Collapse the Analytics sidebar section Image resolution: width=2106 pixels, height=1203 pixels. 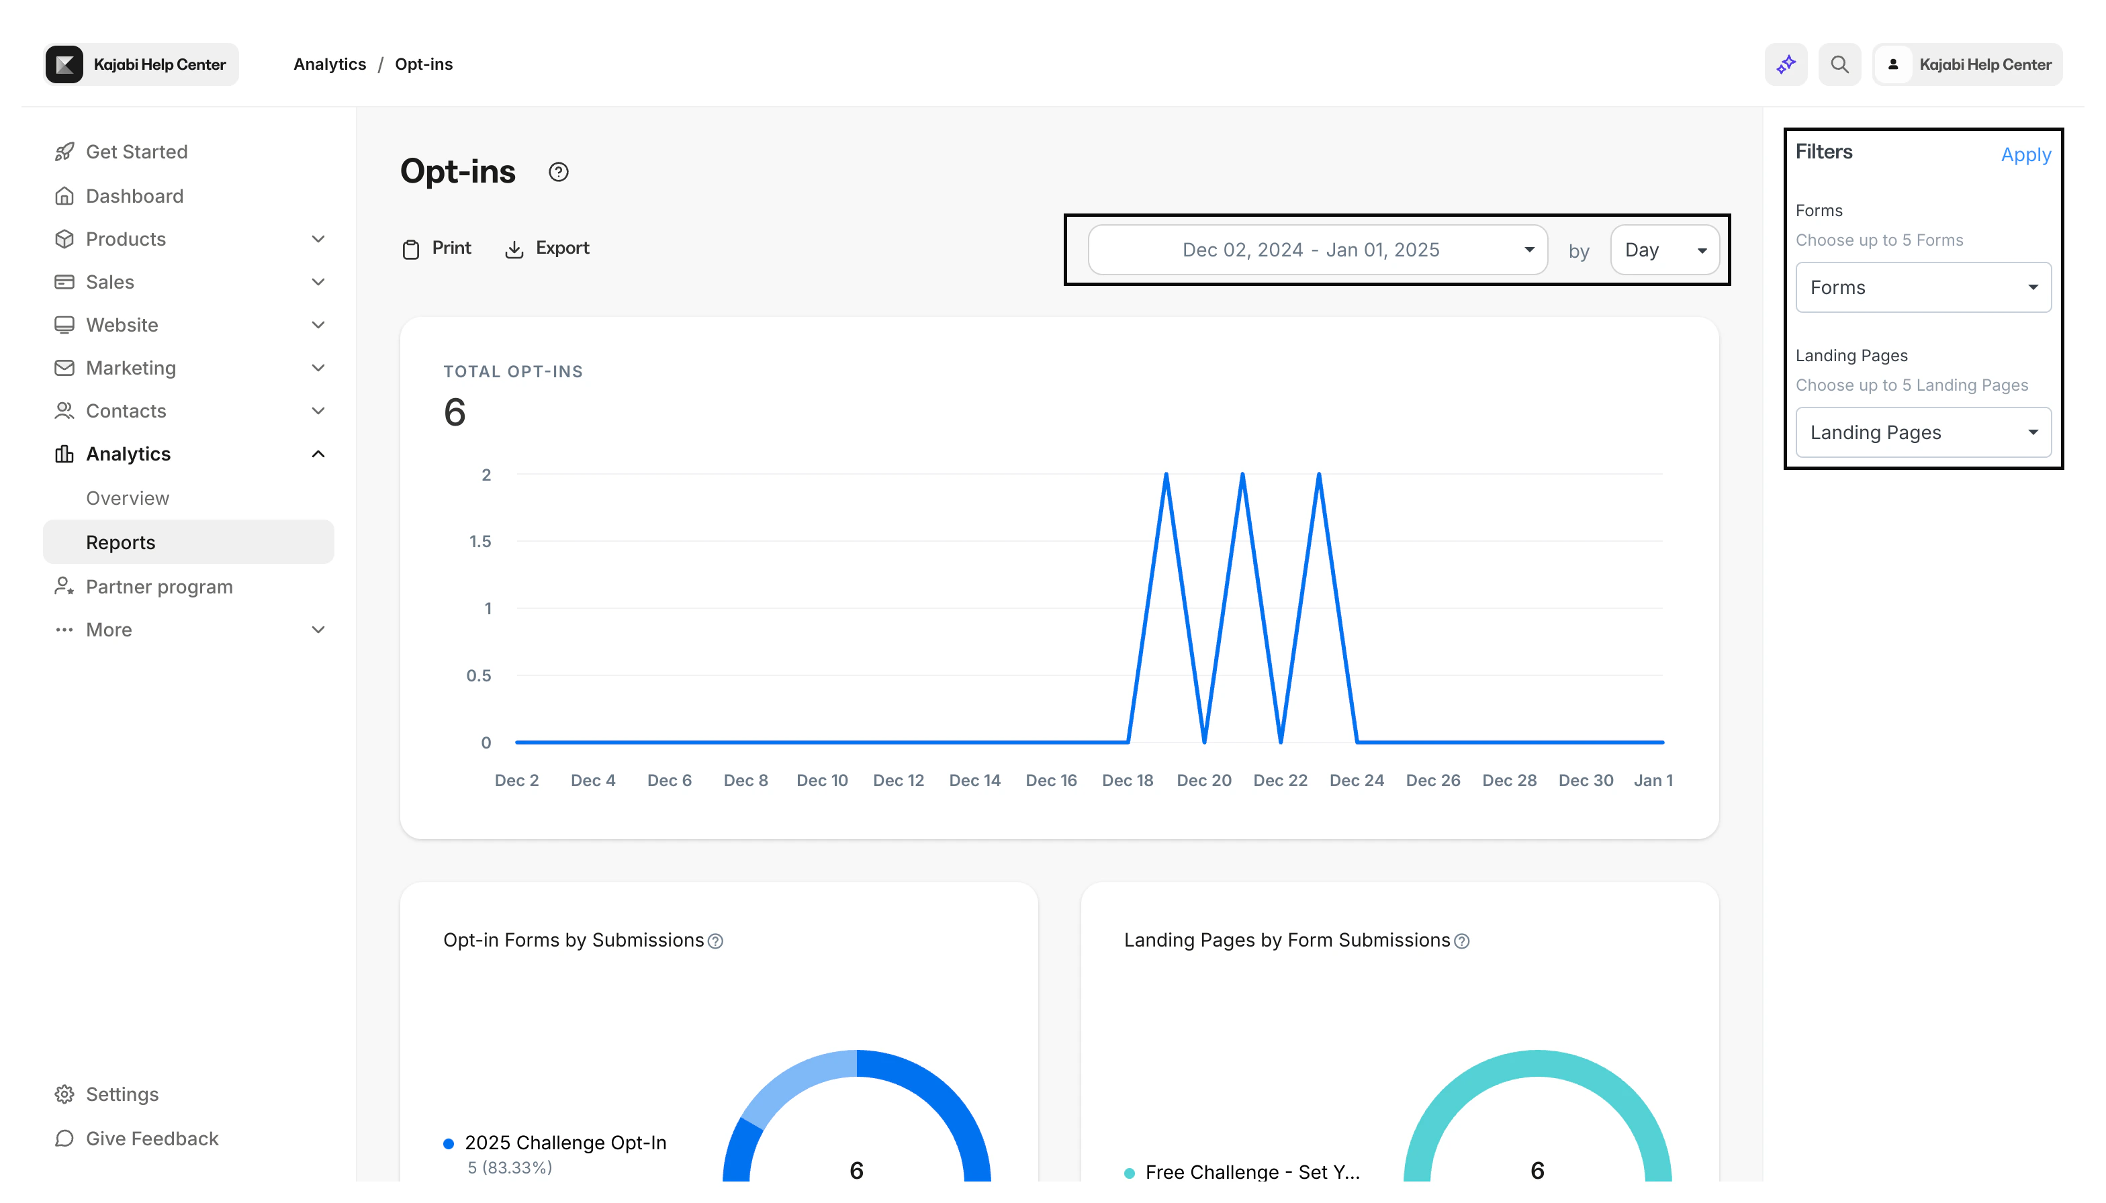(x=318, y=454)
